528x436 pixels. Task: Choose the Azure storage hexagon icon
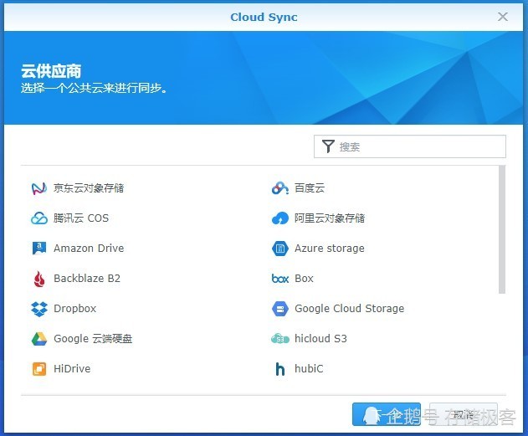pos(280,249)
